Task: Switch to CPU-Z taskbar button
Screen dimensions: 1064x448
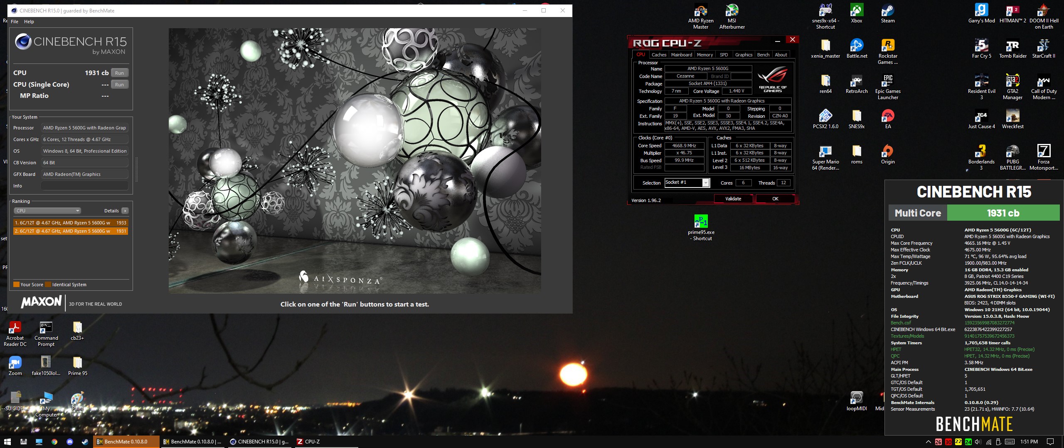Action: click(x=327, y=442)
